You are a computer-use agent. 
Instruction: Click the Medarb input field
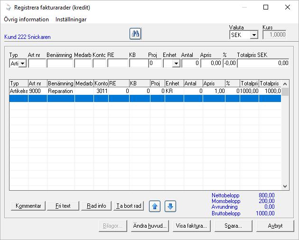click(x=83, y=63)
